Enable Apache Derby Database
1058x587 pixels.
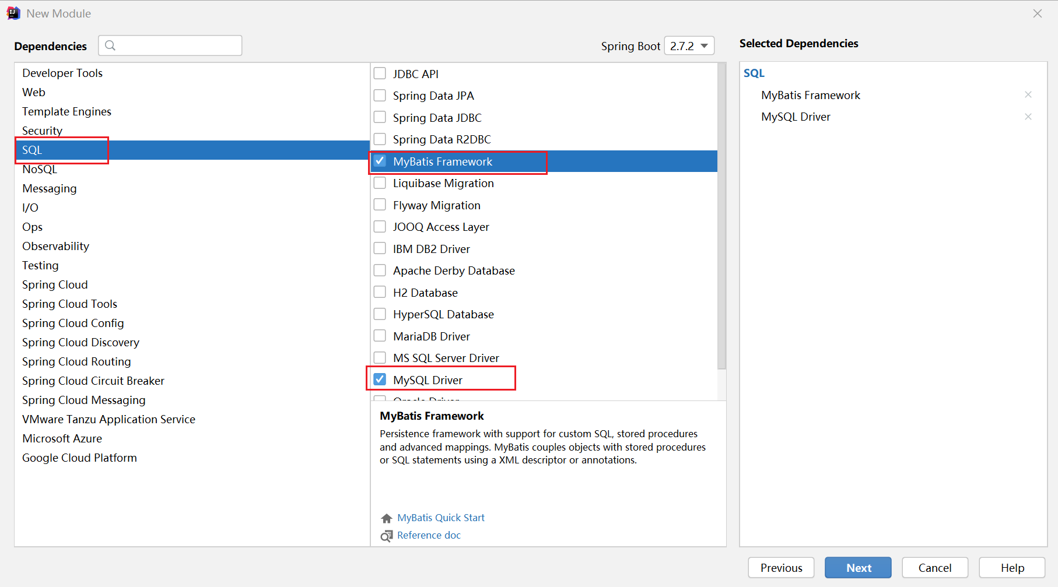380,270
